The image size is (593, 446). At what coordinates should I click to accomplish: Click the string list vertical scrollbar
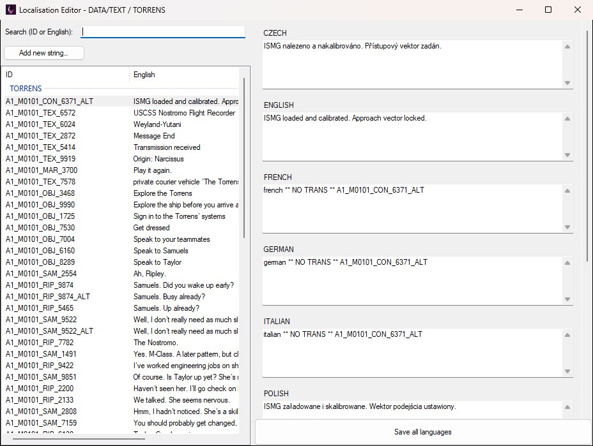pos(244,158)
